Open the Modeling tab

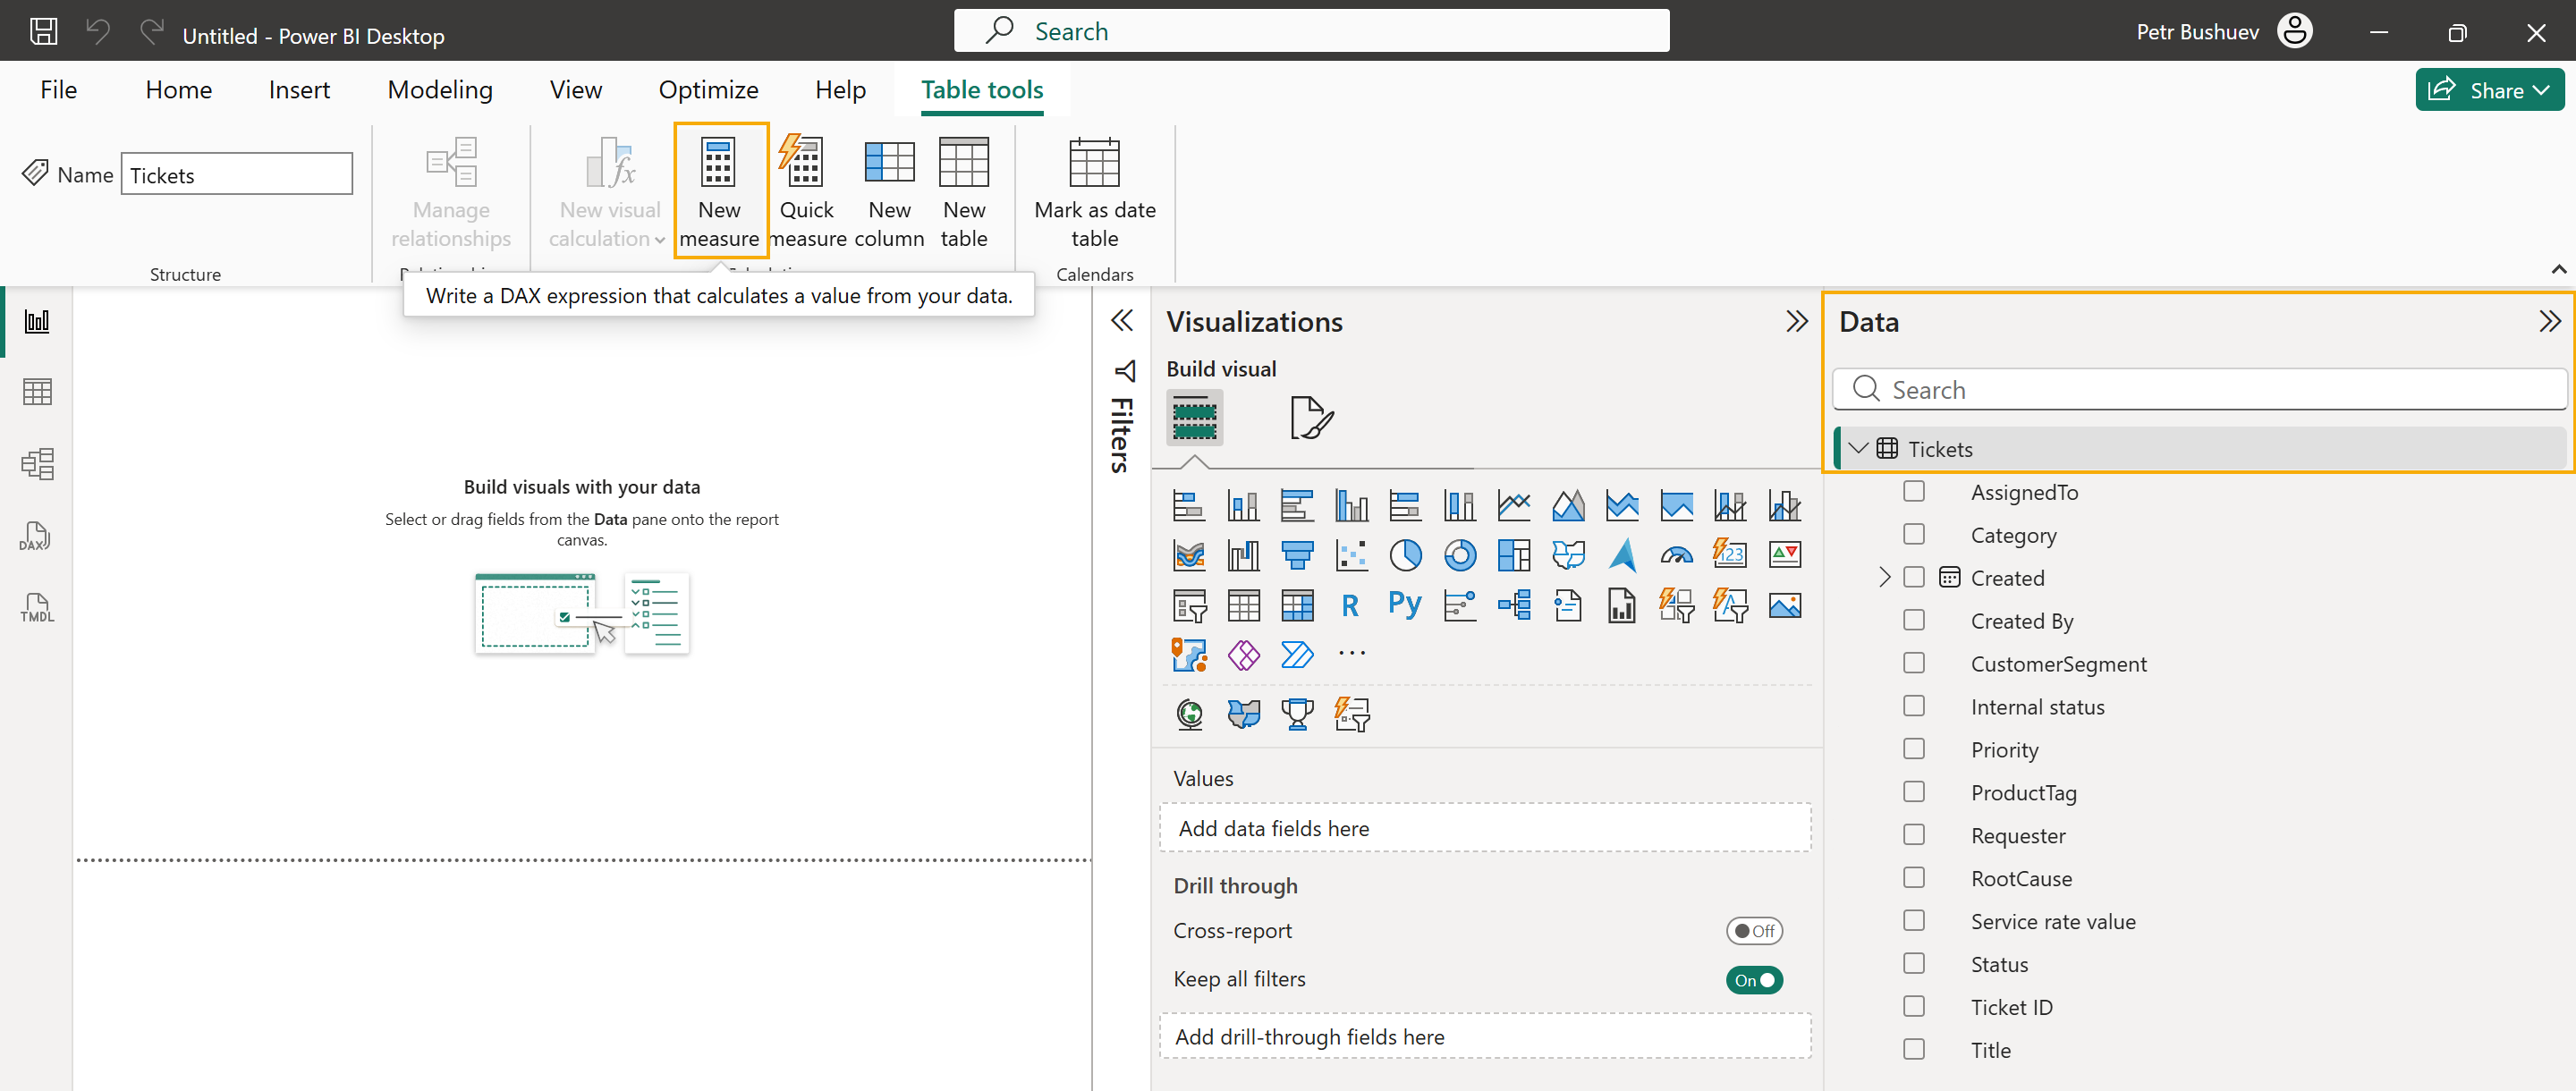click(x=440, y=90)
